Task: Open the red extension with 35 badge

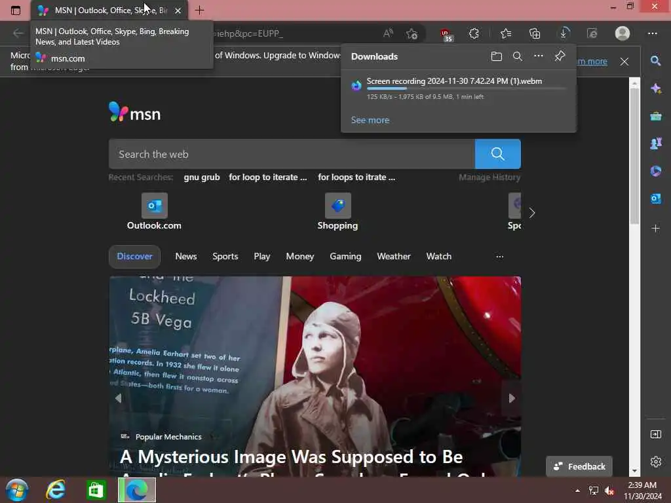Action: [446, 35]
